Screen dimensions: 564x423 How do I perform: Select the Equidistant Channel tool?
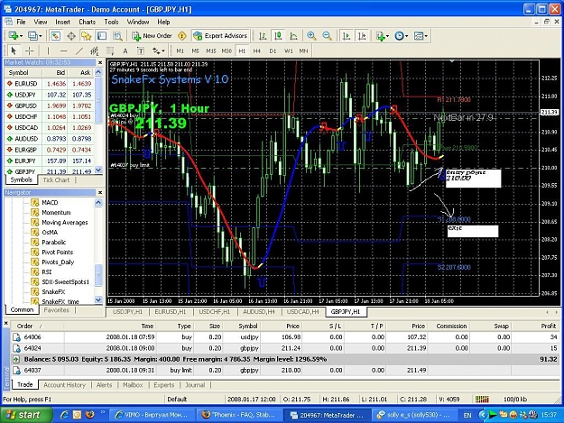coord(94,51)
